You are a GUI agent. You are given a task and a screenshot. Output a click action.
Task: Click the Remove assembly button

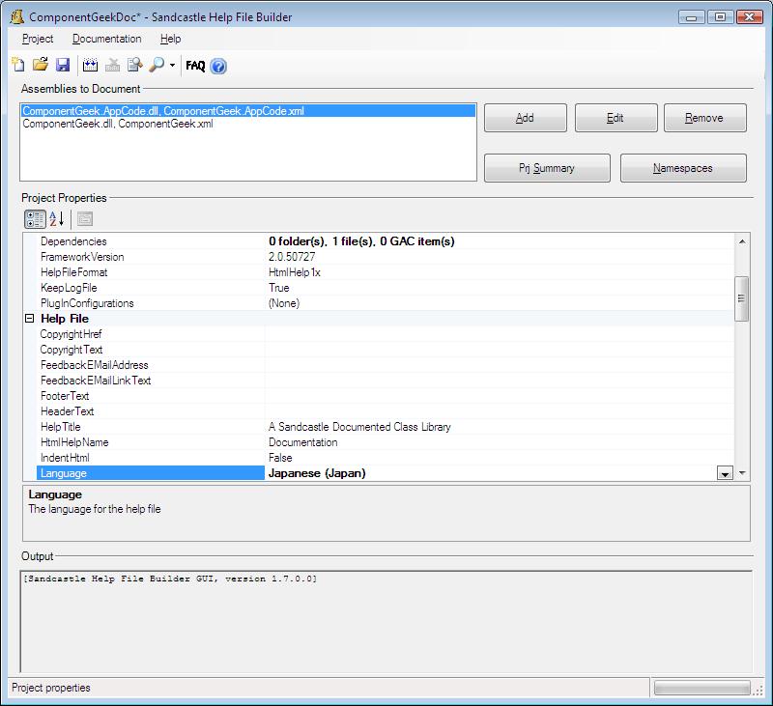tap(705, 118)
